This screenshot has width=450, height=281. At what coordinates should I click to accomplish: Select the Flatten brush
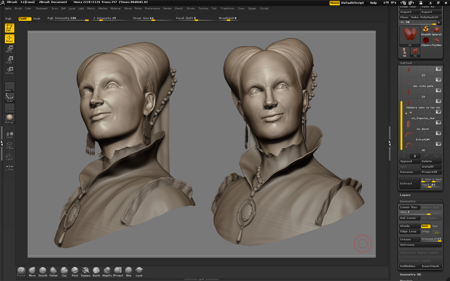[54, 272]
